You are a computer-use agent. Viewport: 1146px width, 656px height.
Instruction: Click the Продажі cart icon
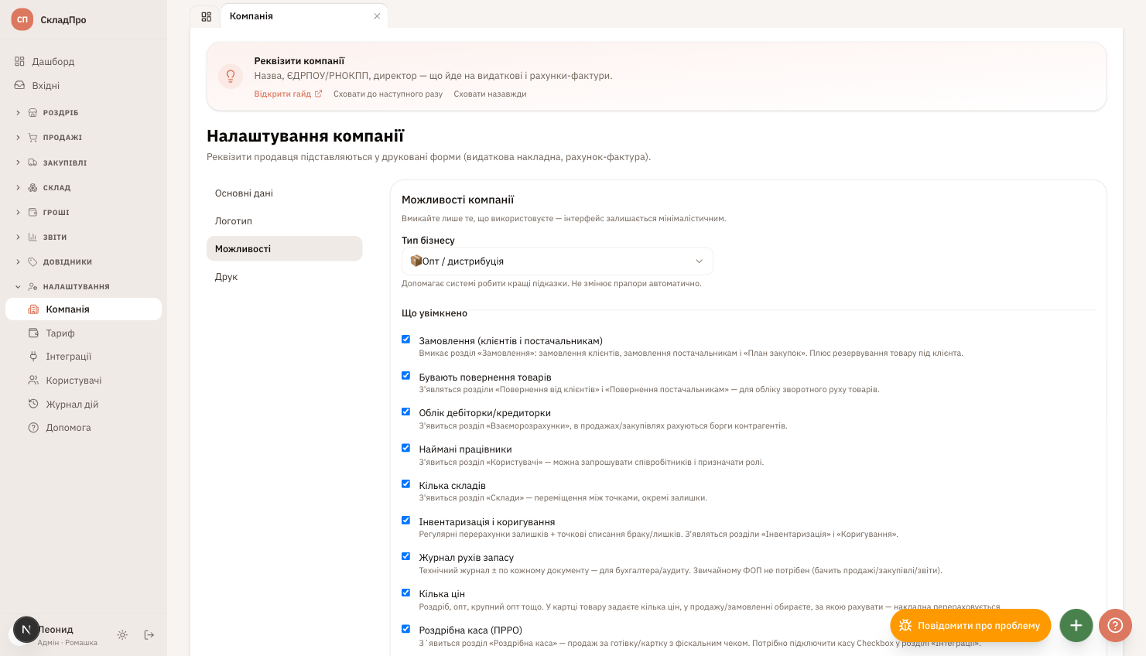(32, 138)
